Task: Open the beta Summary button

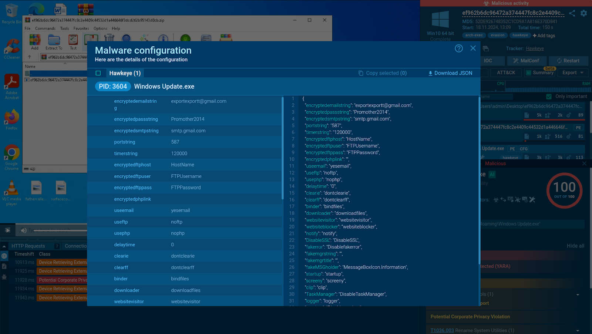Action: [539, 72]
